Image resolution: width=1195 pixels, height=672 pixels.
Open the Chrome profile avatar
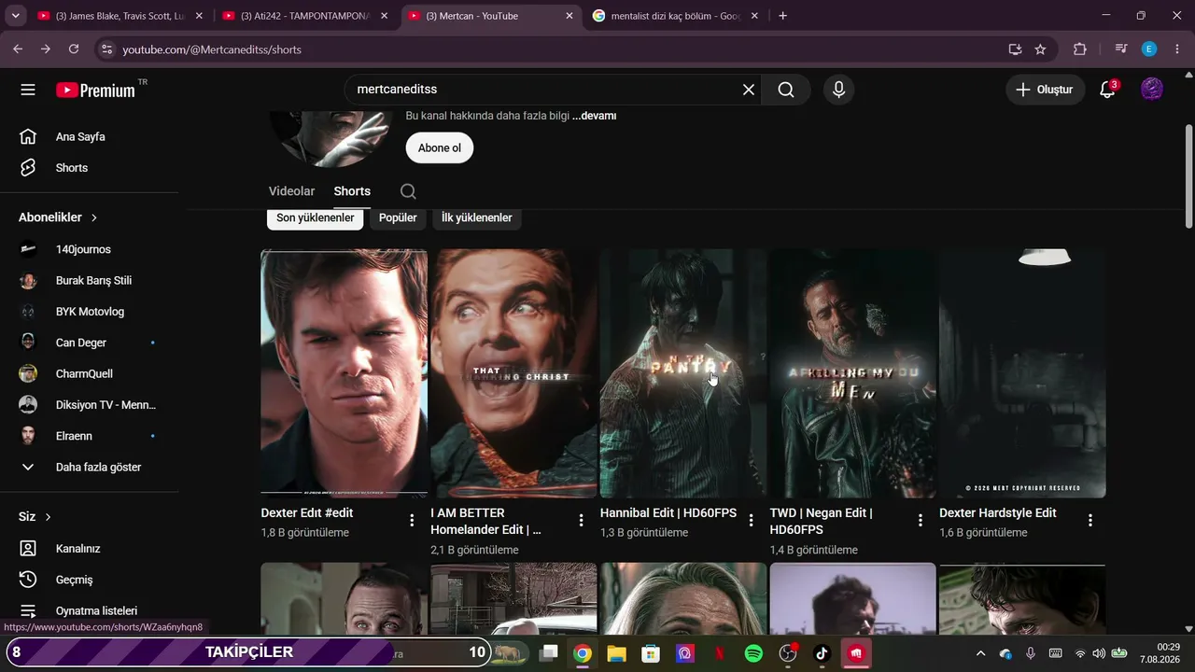[x=1149, y=49]
